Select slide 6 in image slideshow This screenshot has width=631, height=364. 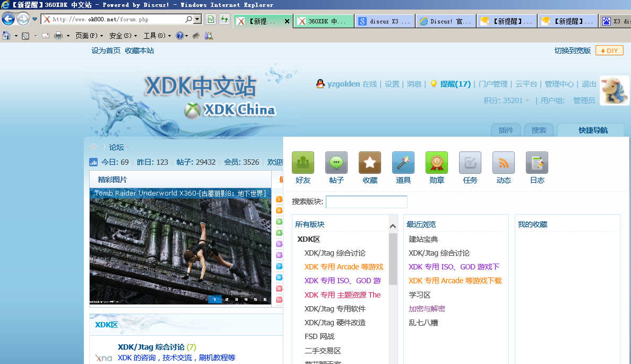tap(265, 299)
